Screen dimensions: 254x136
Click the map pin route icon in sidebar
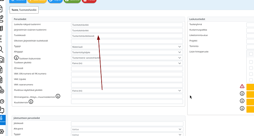(1, 19)
